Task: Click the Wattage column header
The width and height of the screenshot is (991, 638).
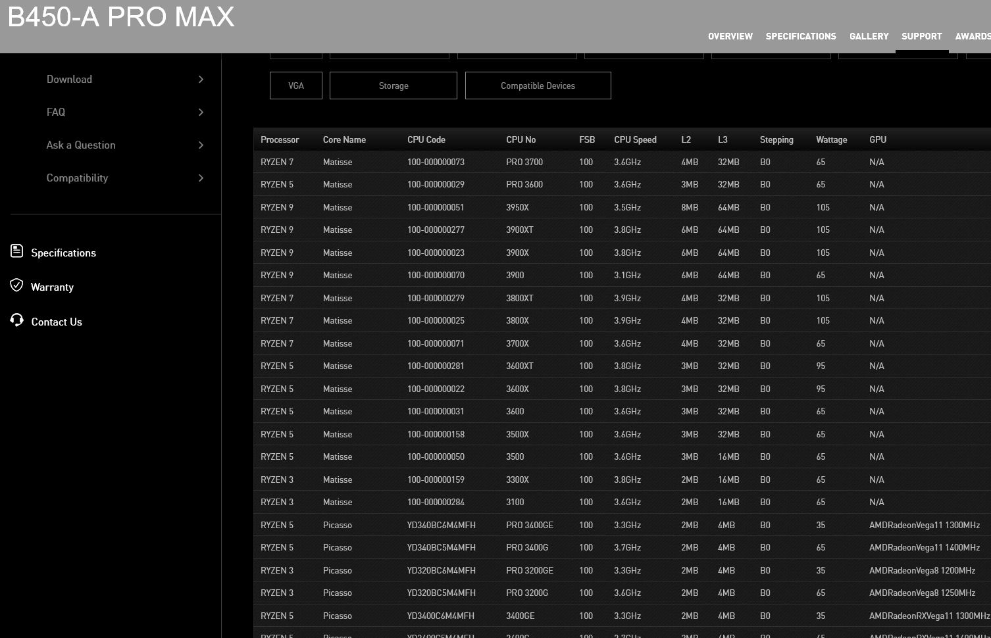Action: point(832,139)
